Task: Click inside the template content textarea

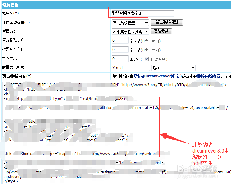Action: coord(116,133)
